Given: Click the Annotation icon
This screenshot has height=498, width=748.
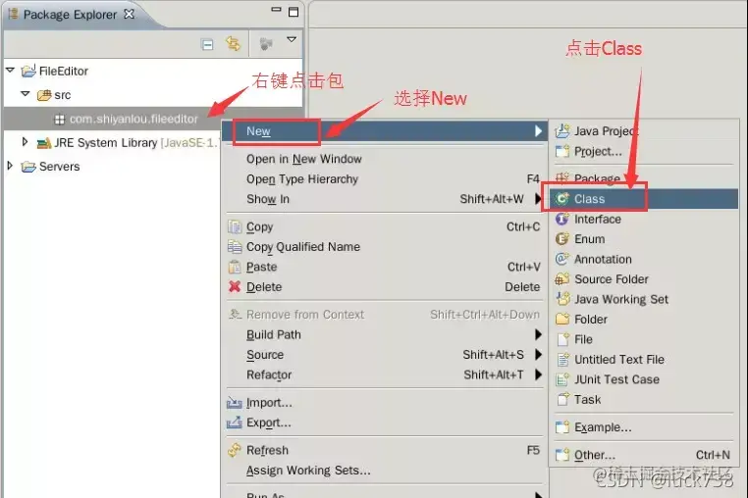Looking at the screenshot, I should tap(561, 259).
